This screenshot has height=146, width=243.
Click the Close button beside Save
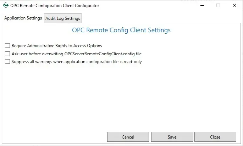point(215,137)
